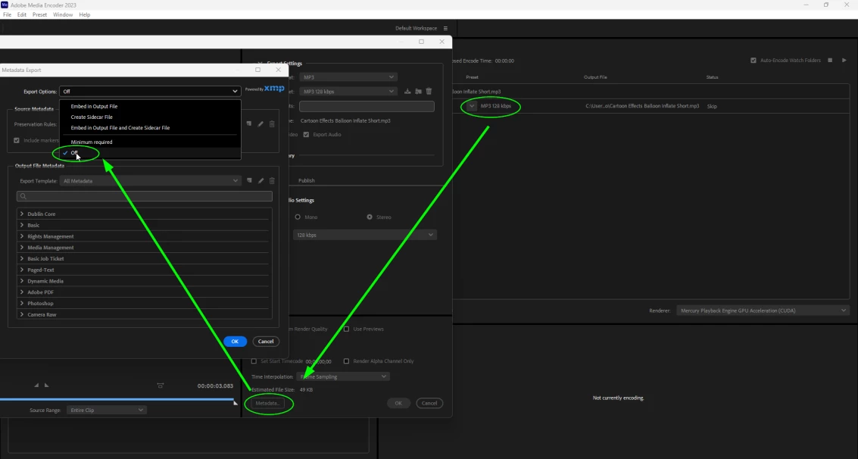Image resolution: width=858 pixels, height=459 pixels.
Task: Open the Edit menu
Action: [22, 15]
